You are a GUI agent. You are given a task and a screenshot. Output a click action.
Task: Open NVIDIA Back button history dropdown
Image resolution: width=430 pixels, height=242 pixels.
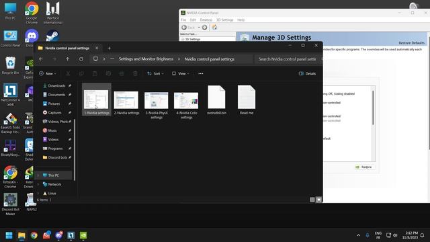pos(199,27)
